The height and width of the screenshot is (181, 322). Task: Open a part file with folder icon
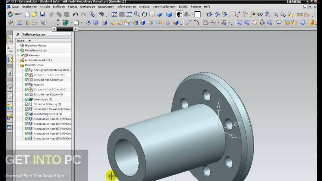tap(35, 14)
